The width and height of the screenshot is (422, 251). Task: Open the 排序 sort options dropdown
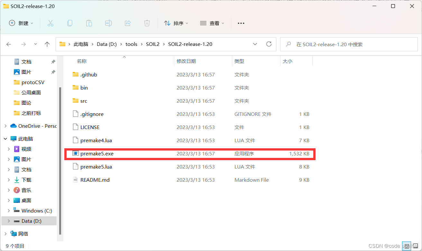point(176,23)
